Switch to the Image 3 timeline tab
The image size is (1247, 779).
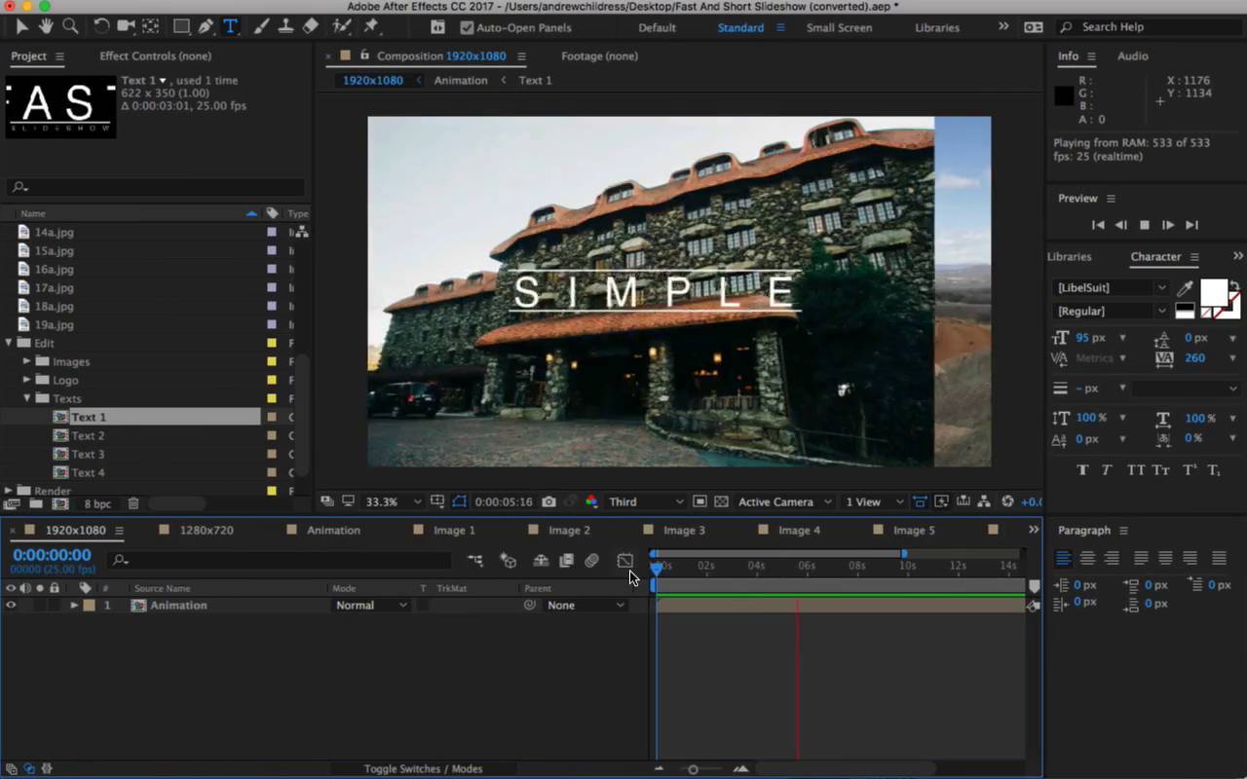pos(683,530)
